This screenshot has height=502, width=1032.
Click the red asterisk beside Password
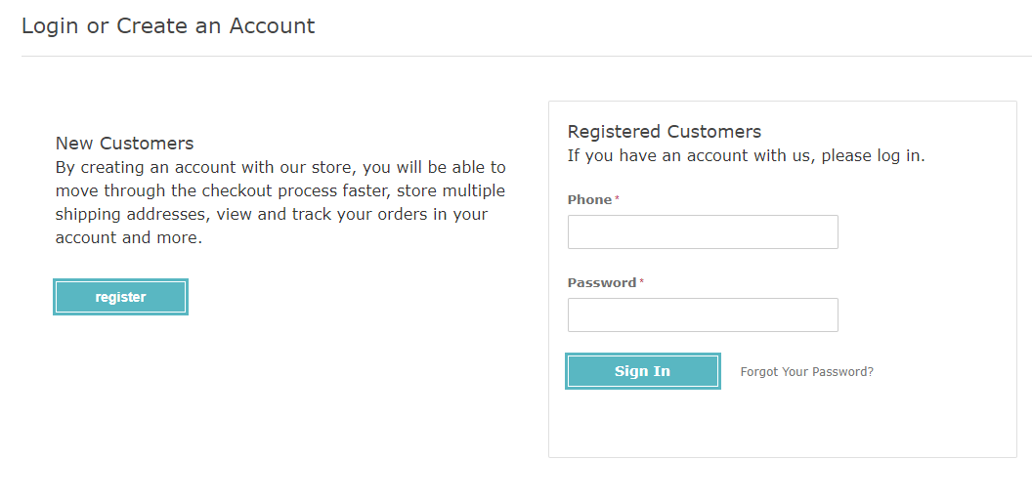click(x=642, y=281)
